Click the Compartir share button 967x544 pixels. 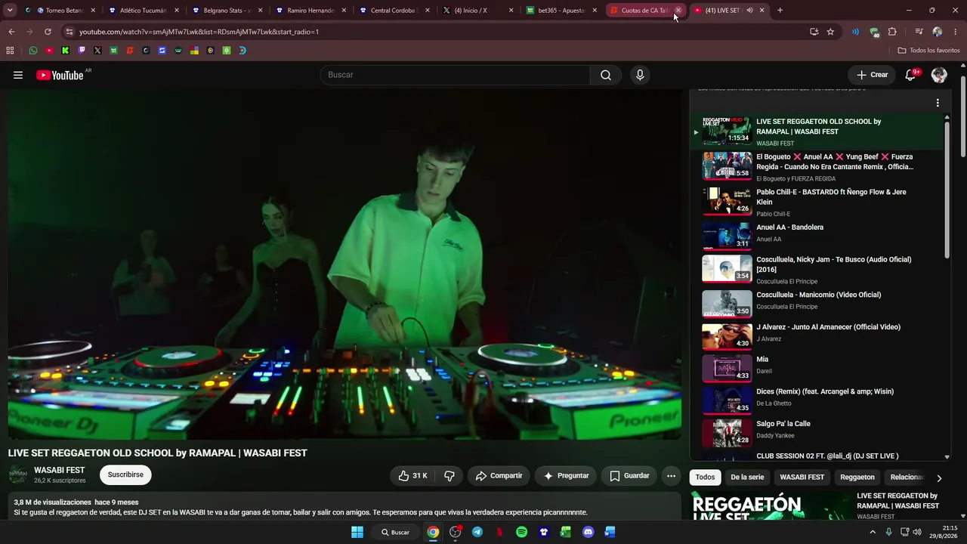coord(499,476)
